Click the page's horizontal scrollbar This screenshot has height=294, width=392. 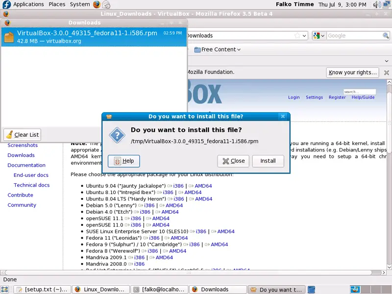[x=189, y=272]
